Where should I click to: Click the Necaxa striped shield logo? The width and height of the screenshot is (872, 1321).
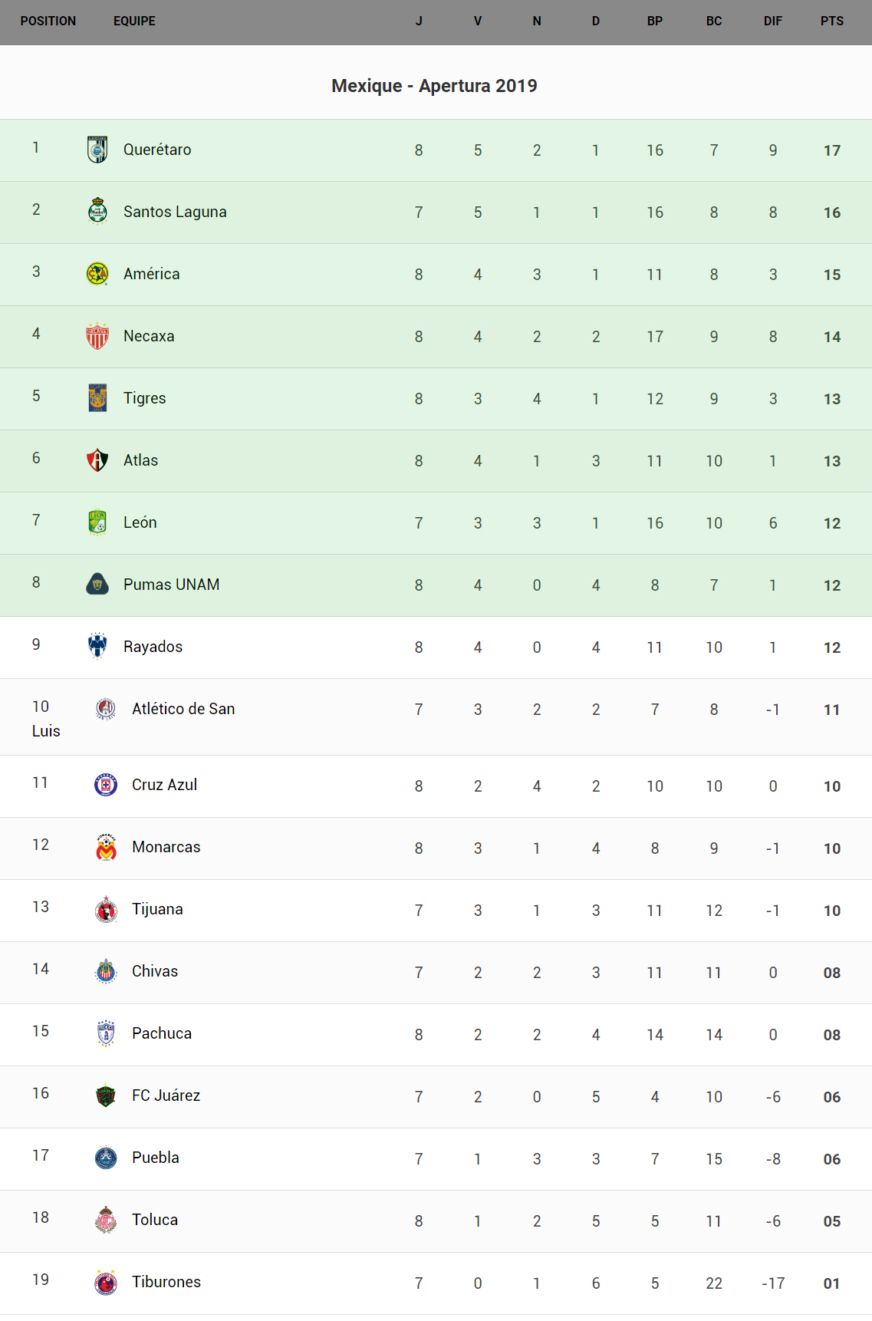tap(97, 336)
